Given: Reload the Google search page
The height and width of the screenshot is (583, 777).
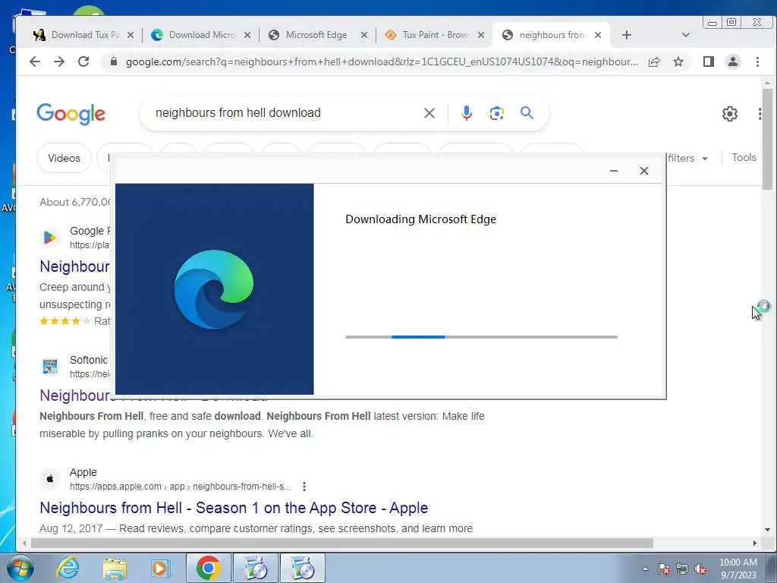Looking at the screenshot, I should coord(83,61).
